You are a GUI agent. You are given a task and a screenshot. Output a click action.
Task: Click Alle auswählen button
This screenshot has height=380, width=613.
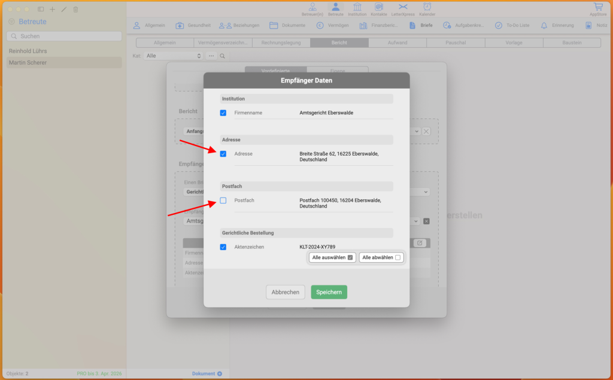332,257
